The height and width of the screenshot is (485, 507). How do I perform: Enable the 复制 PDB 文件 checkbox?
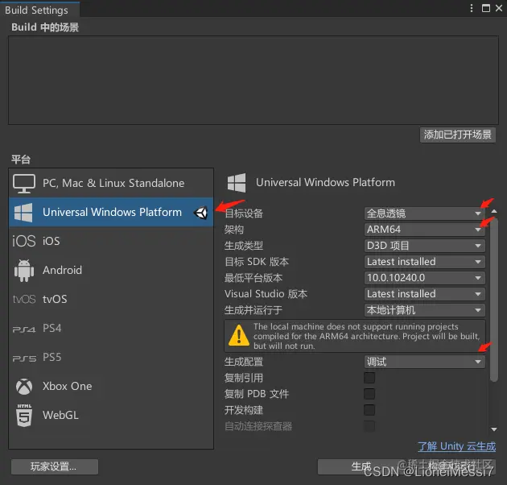pos(369,394)
